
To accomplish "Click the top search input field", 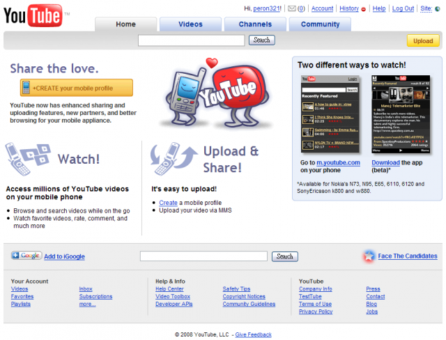I will pyautogui.click(x=191, y=40).
